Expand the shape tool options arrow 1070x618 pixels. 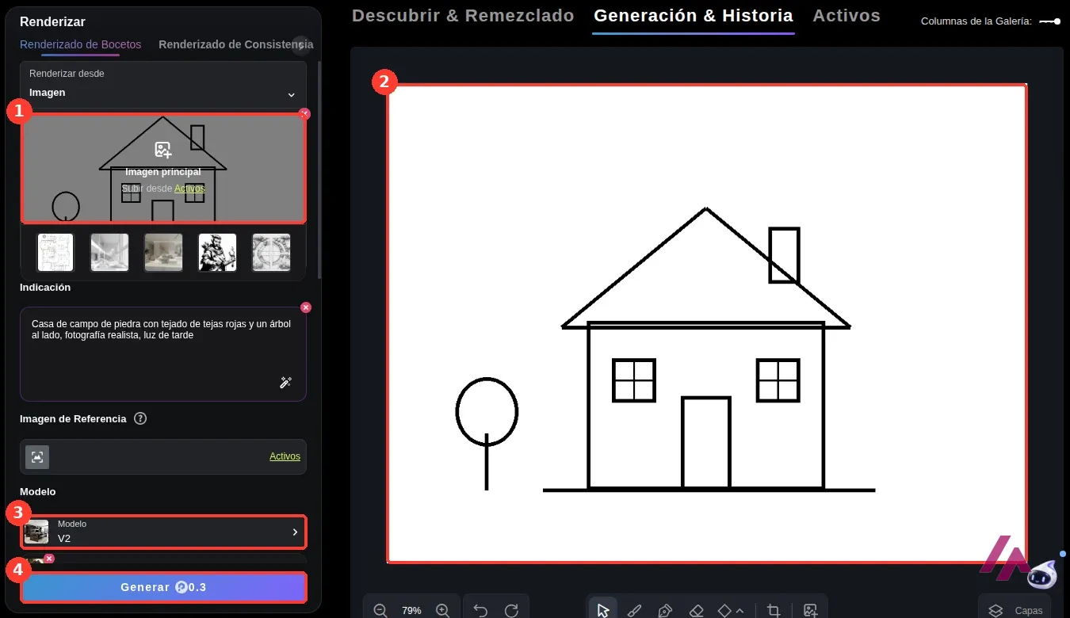tap(740, 611)
